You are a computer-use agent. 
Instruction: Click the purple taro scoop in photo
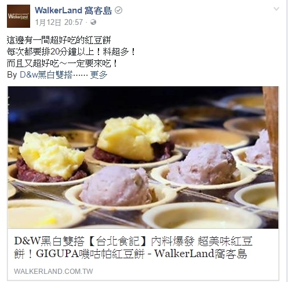pos(116,186)
